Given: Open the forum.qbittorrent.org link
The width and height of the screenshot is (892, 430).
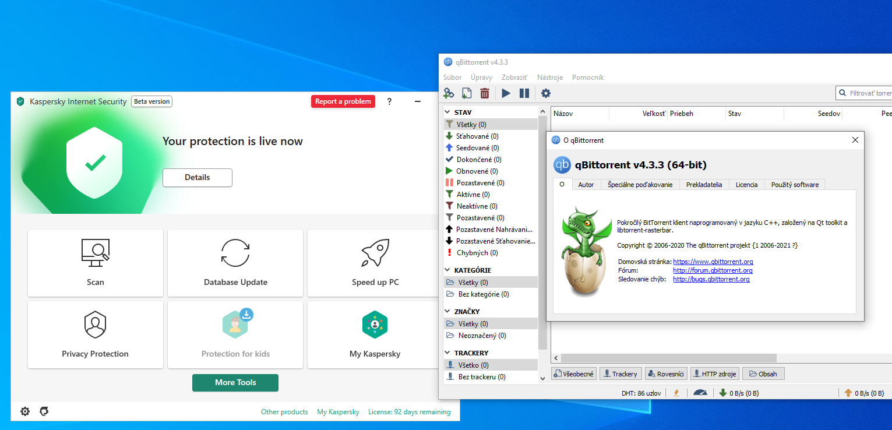Looking at the screenshot, I should (713, 270).
